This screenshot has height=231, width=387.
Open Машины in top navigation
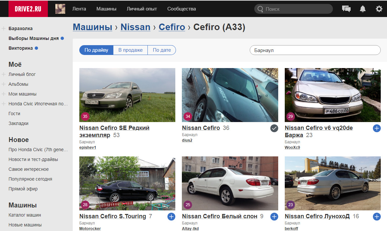pyautogui.click(x=106, y=9)
